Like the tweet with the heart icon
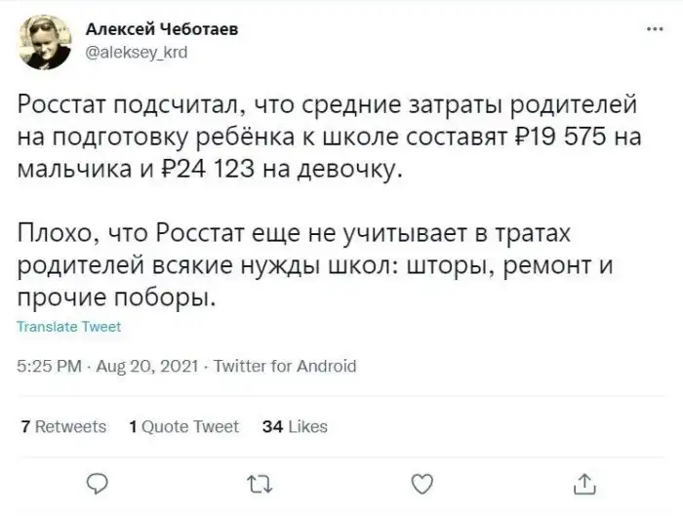Viewport: 683px width, 516px height. (x=421, y=481)
